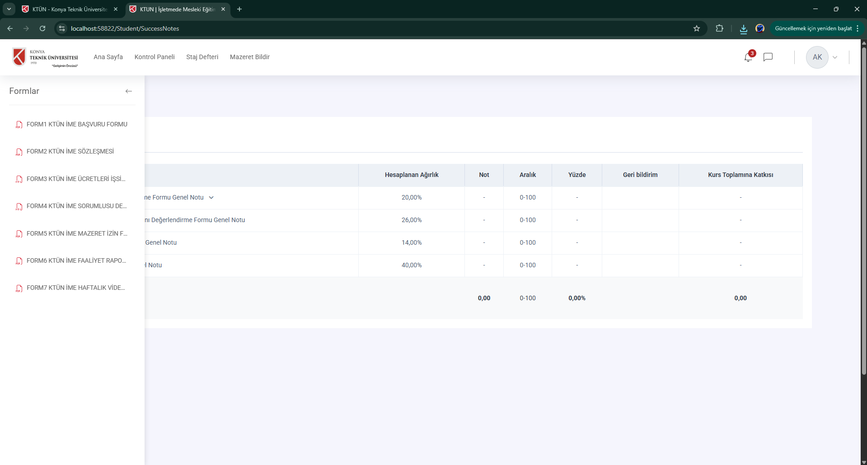Open the notifications bell icon
Image resolution: width=867 pixels, height=465 pixels.
(x=748, y=57)
